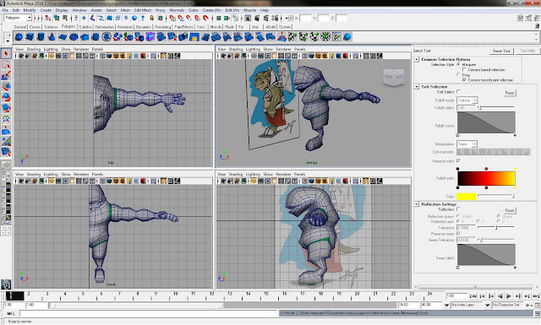
Task: Create a polygon cone from the shelf
Action: (x=52, y=37)
